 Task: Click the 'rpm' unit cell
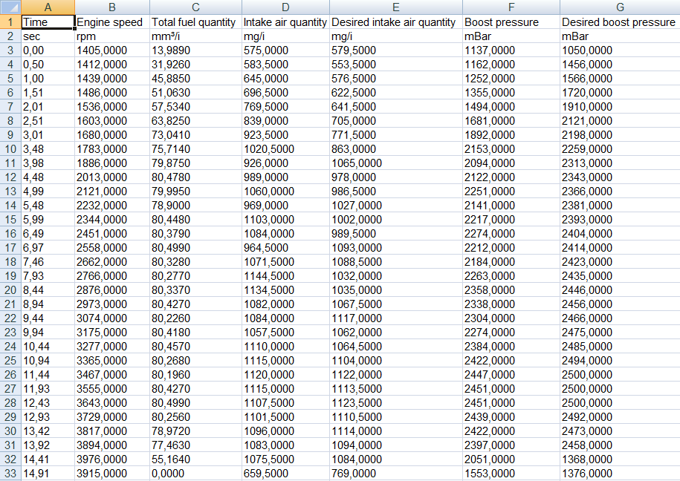click(x=112, y=36)
